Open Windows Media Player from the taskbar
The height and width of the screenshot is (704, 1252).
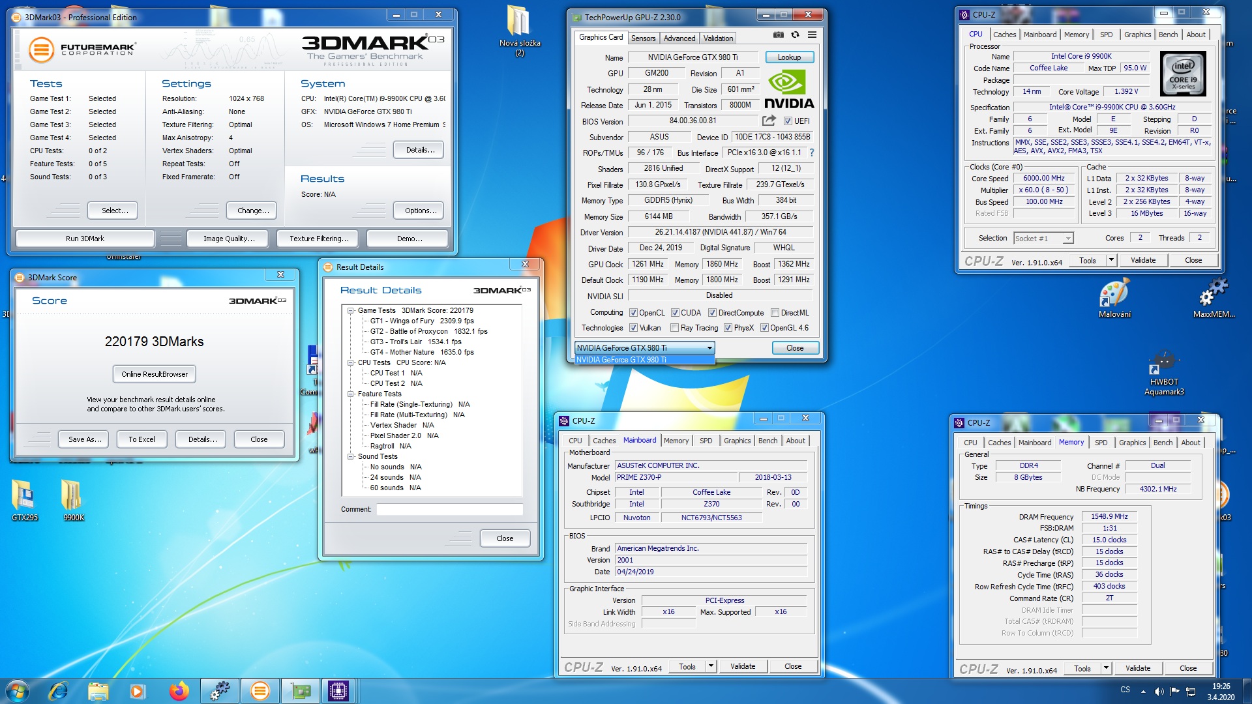(137, 691)
